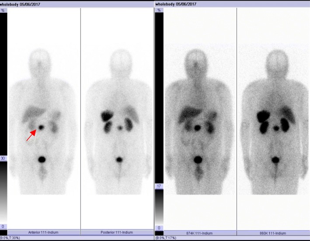Click the right panel grayscale gradient bar

pyautogui.click(x=159, y=207)
